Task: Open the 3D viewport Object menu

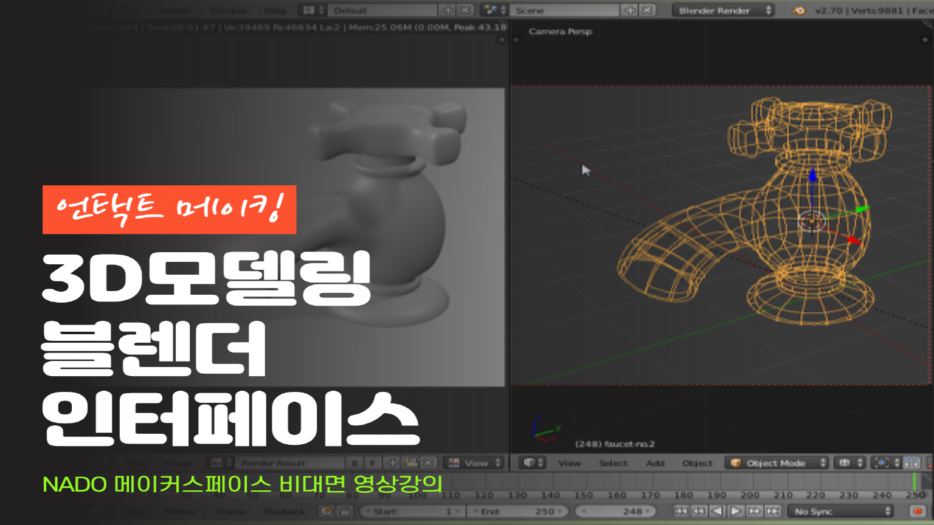Action: tap(697, 463)
